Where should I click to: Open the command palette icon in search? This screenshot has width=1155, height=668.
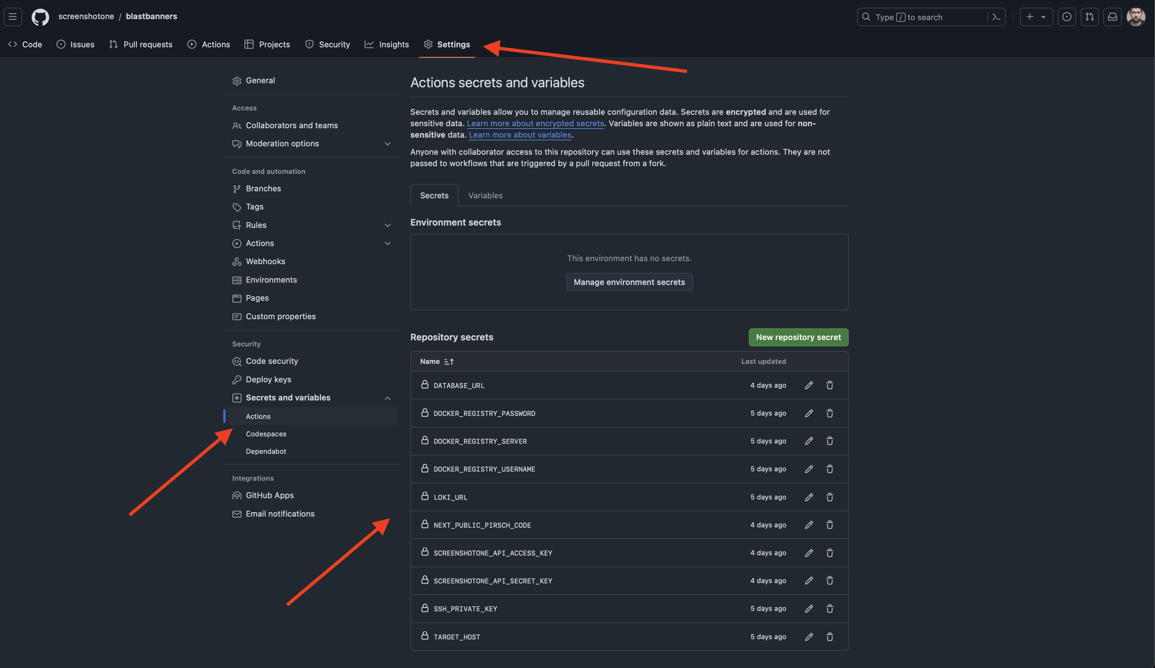(x=996, y=17)
